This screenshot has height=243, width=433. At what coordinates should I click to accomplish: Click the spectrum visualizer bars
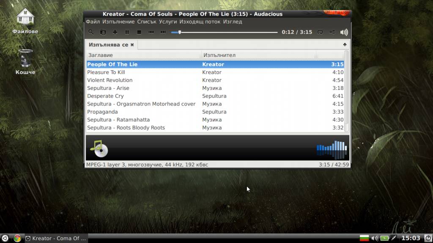pos(332,149)
